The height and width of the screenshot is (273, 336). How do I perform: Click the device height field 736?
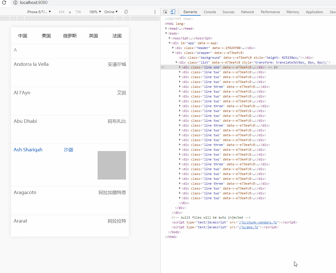tap(78, 12)
